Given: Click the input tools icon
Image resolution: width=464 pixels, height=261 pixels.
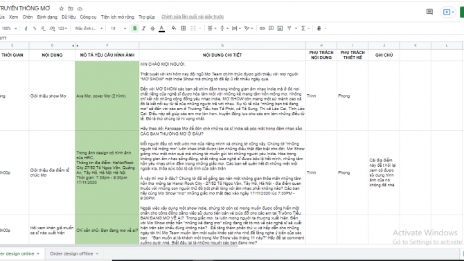Looking at the screenshot, I should click(x=319, y=28).
